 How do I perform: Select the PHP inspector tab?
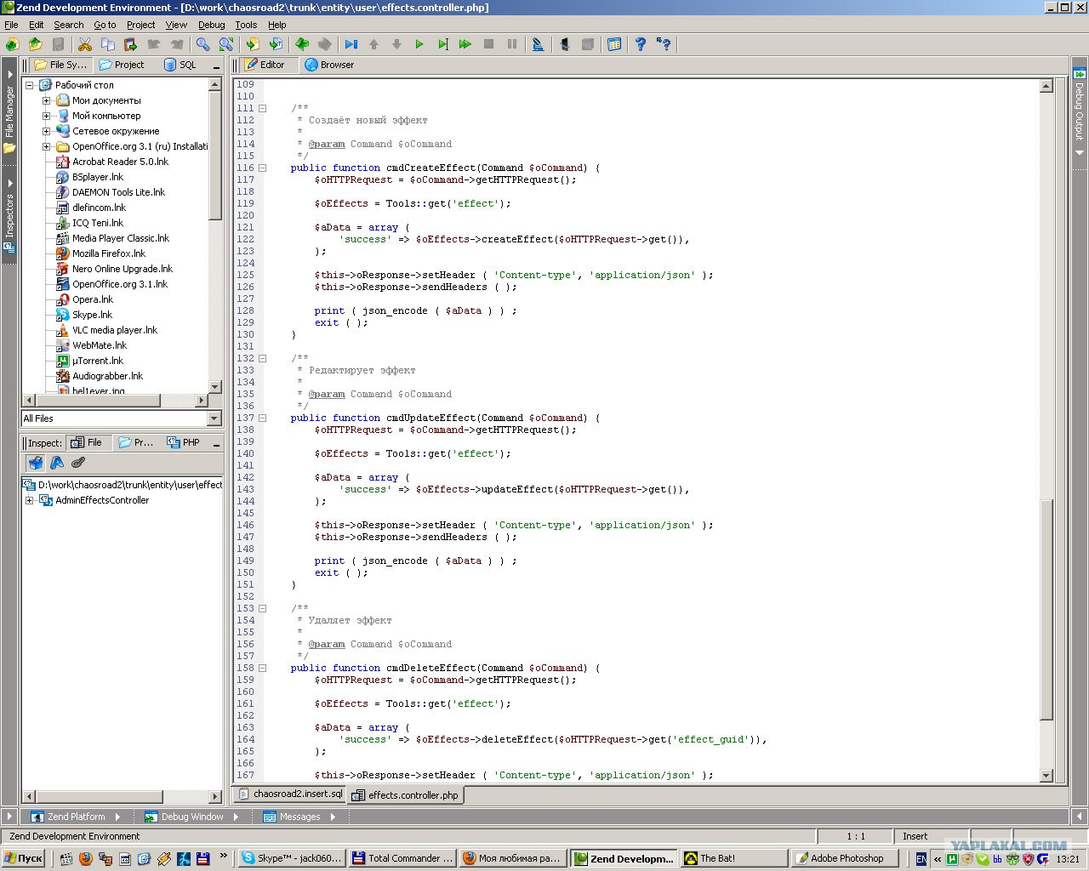pos(184,442)
